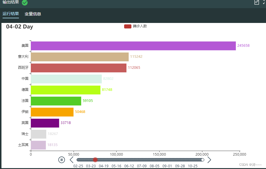The image size is (266, 169).
Task: Click the value label 59105
Action: click(88, 100)
